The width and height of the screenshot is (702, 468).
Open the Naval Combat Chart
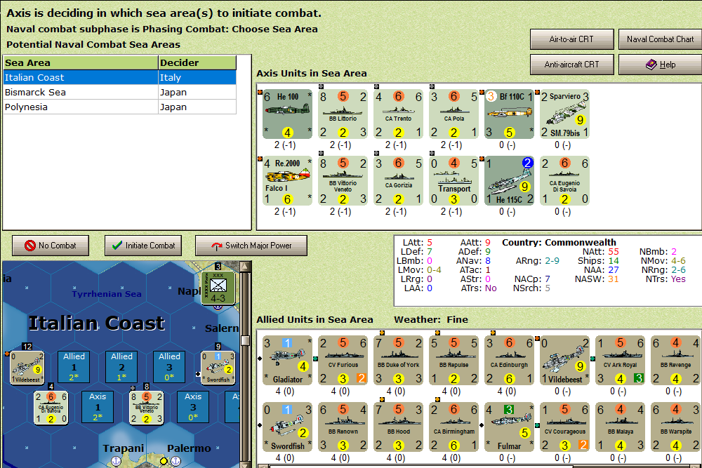click(660, 39)
